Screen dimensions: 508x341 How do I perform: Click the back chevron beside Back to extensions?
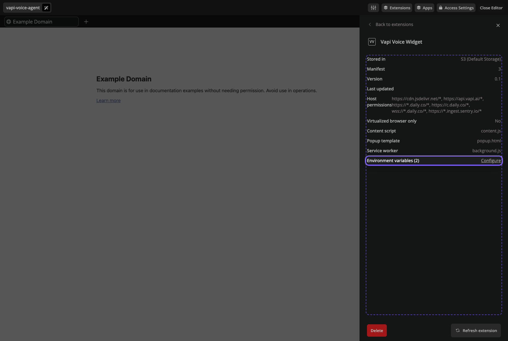coord(369,24)
